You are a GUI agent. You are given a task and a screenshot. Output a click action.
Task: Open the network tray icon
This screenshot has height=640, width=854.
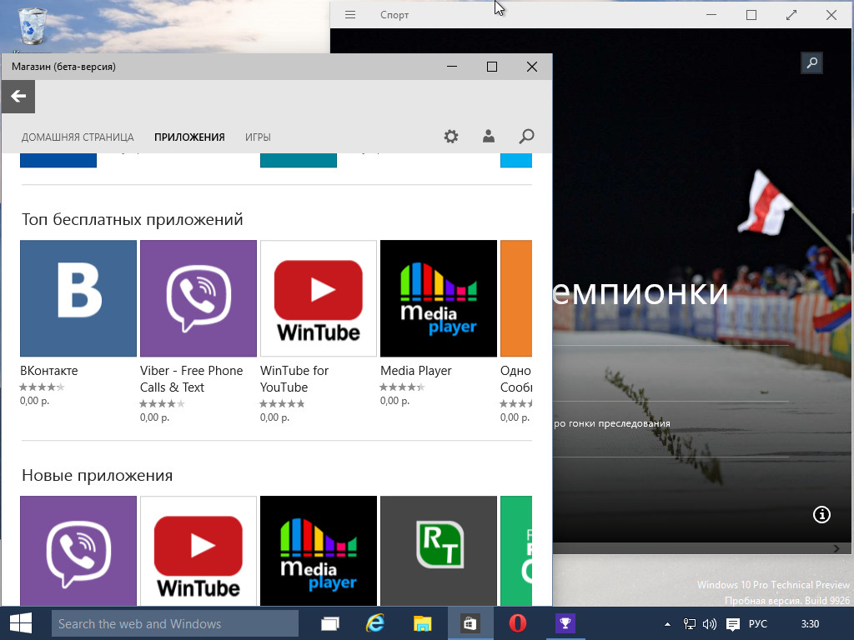689,624
